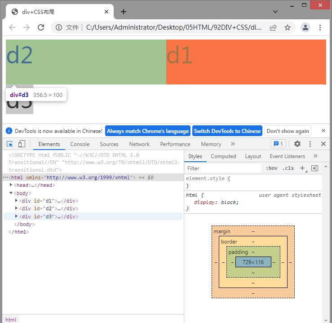
Task: Open a new browser tab
Action: (124, 12)
